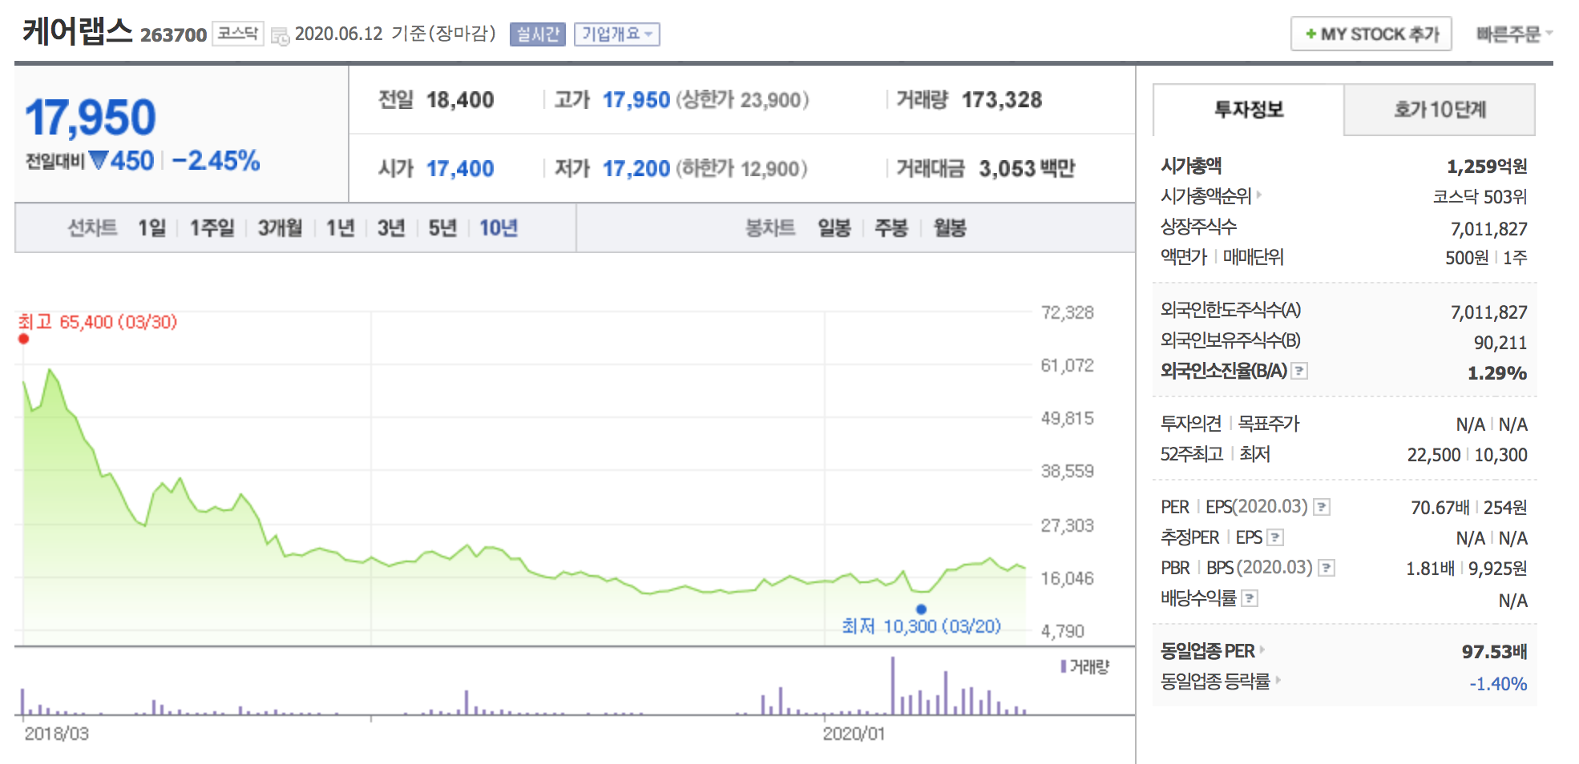The image size is (1579, 764).
Task: Click the 거래량 value 173,328
Action: point(1002,100)
